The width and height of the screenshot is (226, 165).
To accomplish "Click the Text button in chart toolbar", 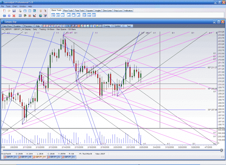I will tap(129, 26).
